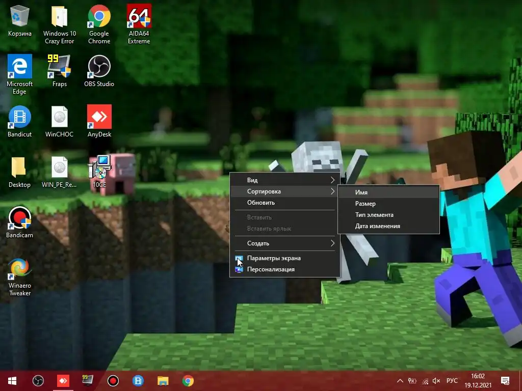Switch to AnyDesk in the taskbar
Viewport: 522px width, 391px height.
[63, 381]
